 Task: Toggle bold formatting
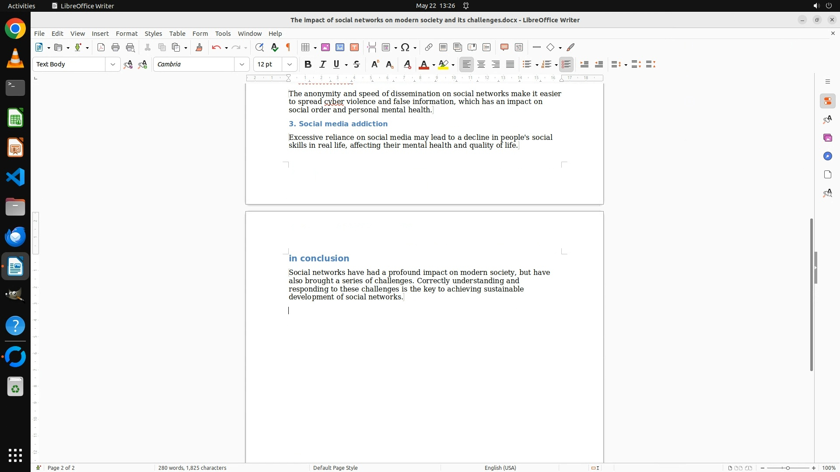pyautogui.click(x=308, y=64)
